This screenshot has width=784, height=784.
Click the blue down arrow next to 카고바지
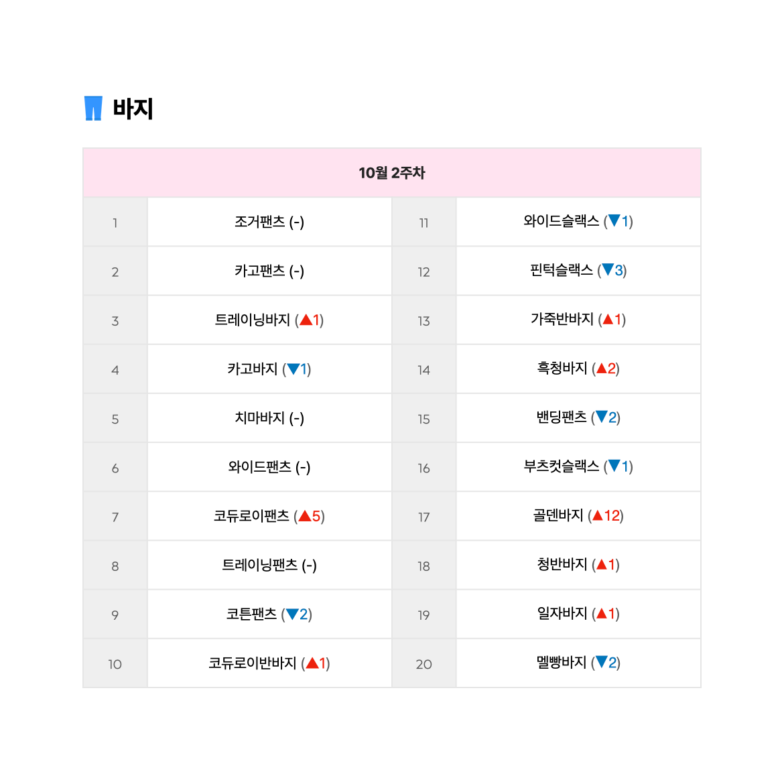[293, 369]
